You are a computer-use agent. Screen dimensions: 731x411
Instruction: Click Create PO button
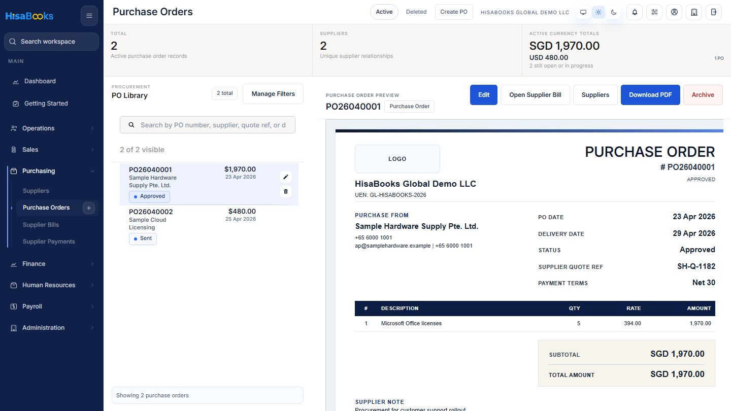(454, 12)
